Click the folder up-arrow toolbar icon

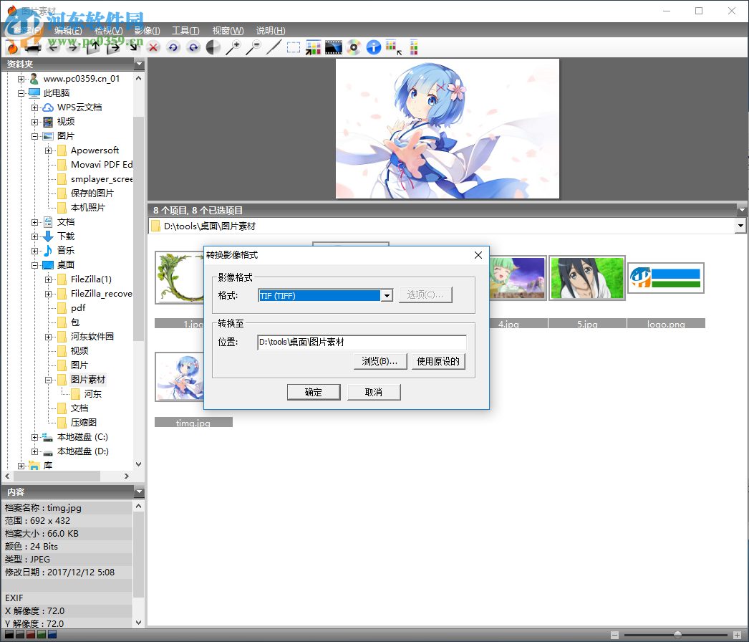point(93,47)
